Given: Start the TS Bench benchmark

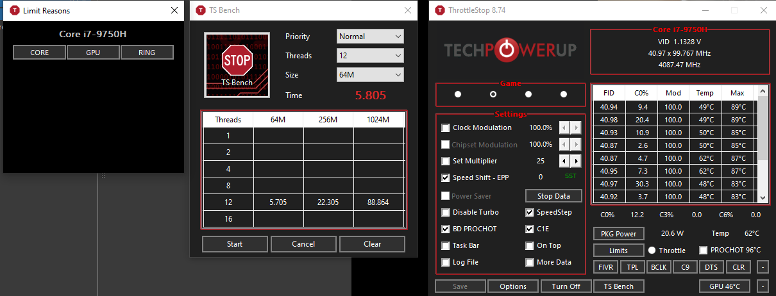Looking at the screenshot, I should pos(235,244).
